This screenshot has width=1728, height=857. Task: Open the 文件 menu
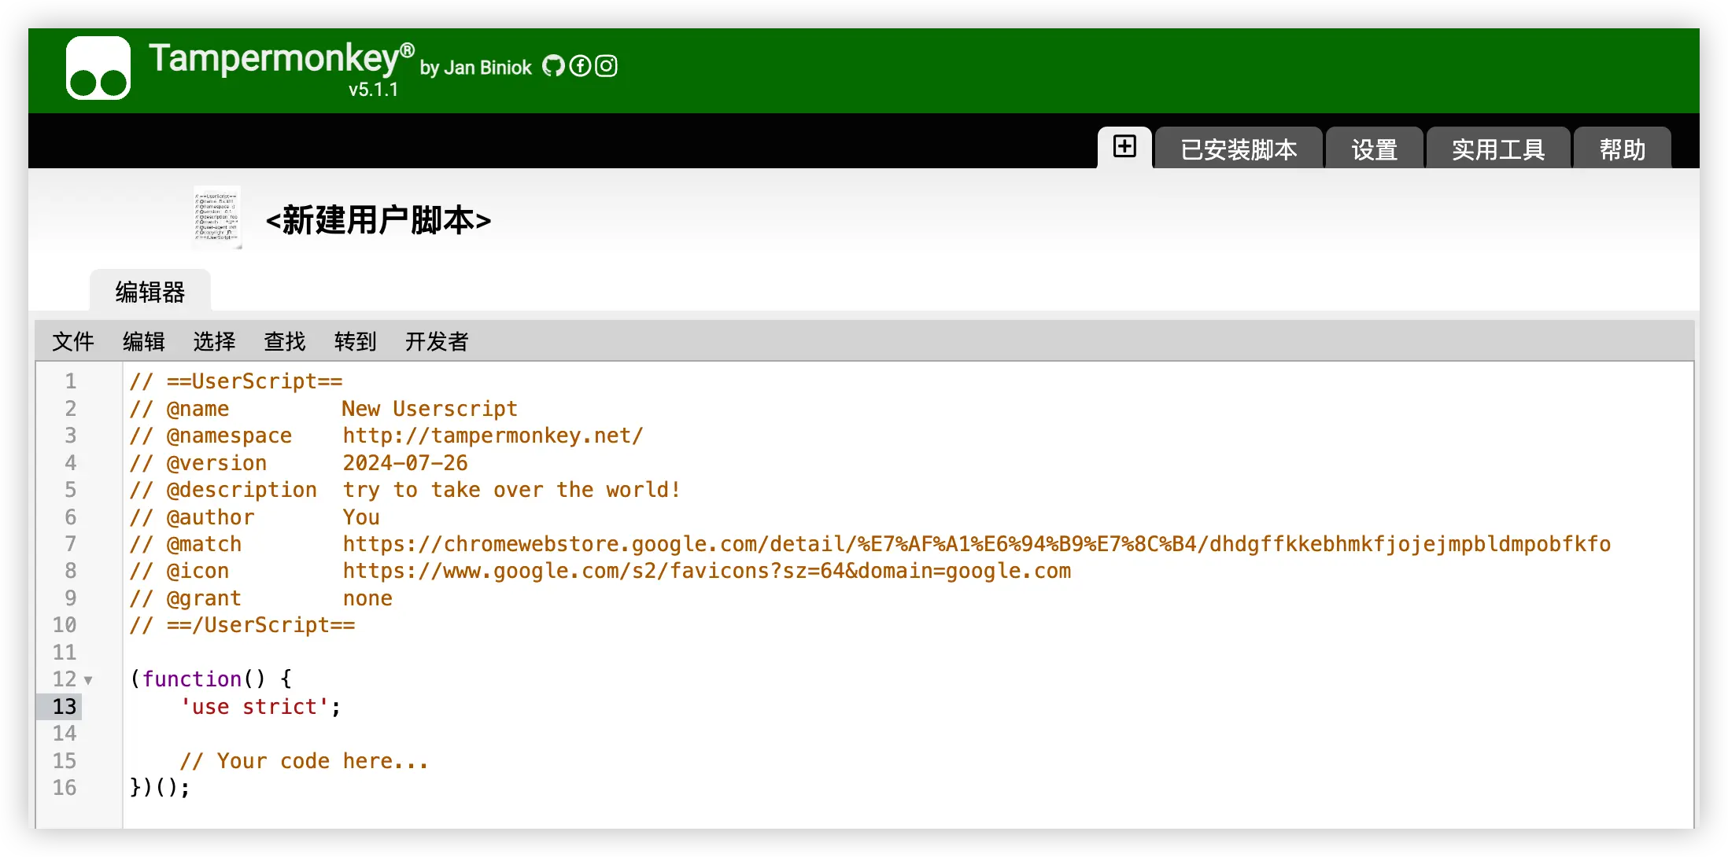pos(73,341)
